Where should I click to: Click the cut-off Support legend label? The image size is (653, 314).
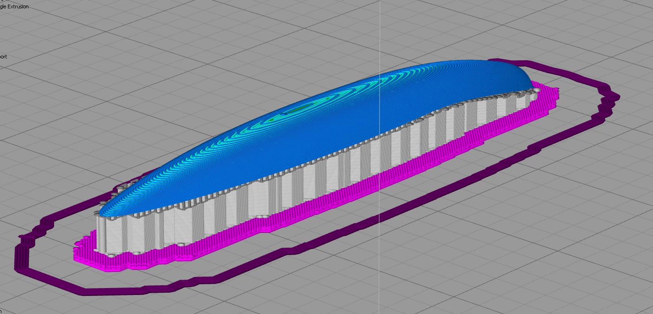[4, 57]
